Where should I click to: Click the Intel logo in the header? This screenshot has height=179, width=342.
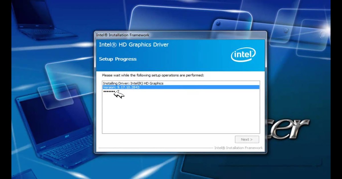pyautogui.click(x=243, y=55)
